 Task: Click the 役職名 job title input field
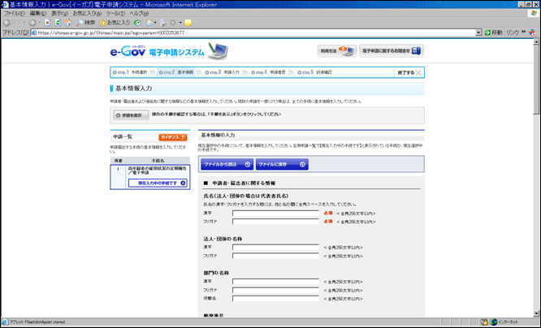click(x=275, y=298)
